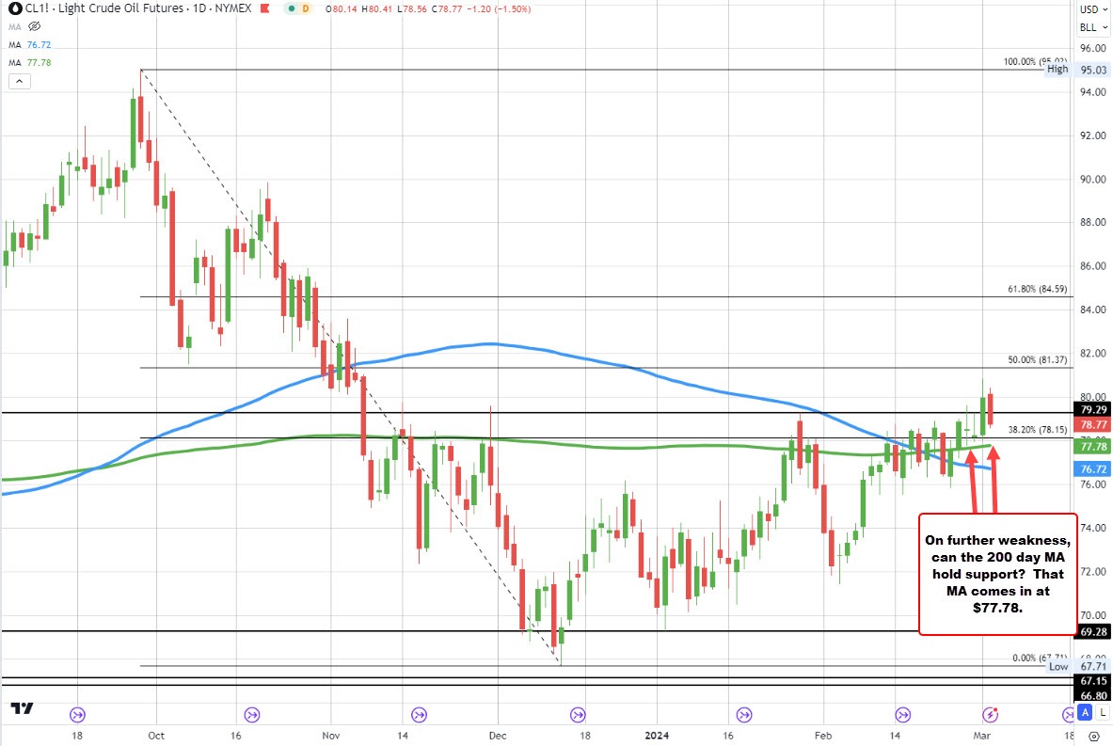Screen dimensions: 1113x746
Task: Click the 90.00 tick on price axis
Action: pos(1093,179)
